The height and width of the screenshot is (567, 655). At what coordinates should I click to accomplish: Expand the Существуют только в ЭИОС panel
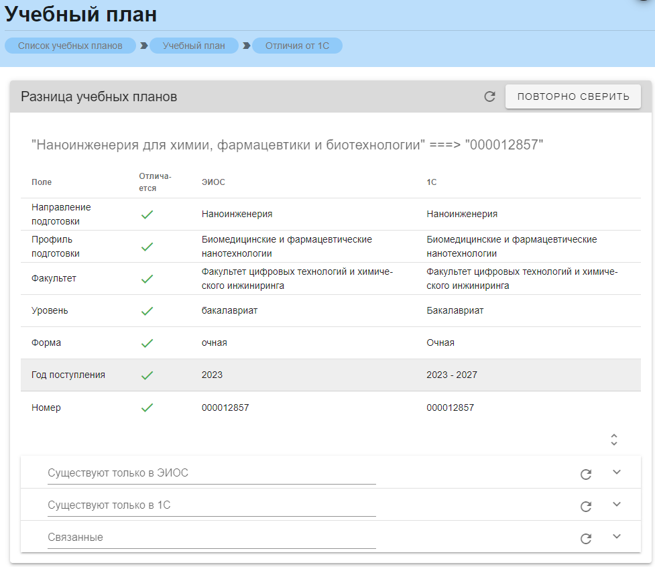coord(617,472)
